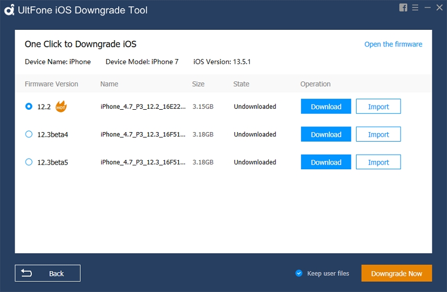Click the Downgrade Now button
This screenshot has height=292, width=447.
396,273
